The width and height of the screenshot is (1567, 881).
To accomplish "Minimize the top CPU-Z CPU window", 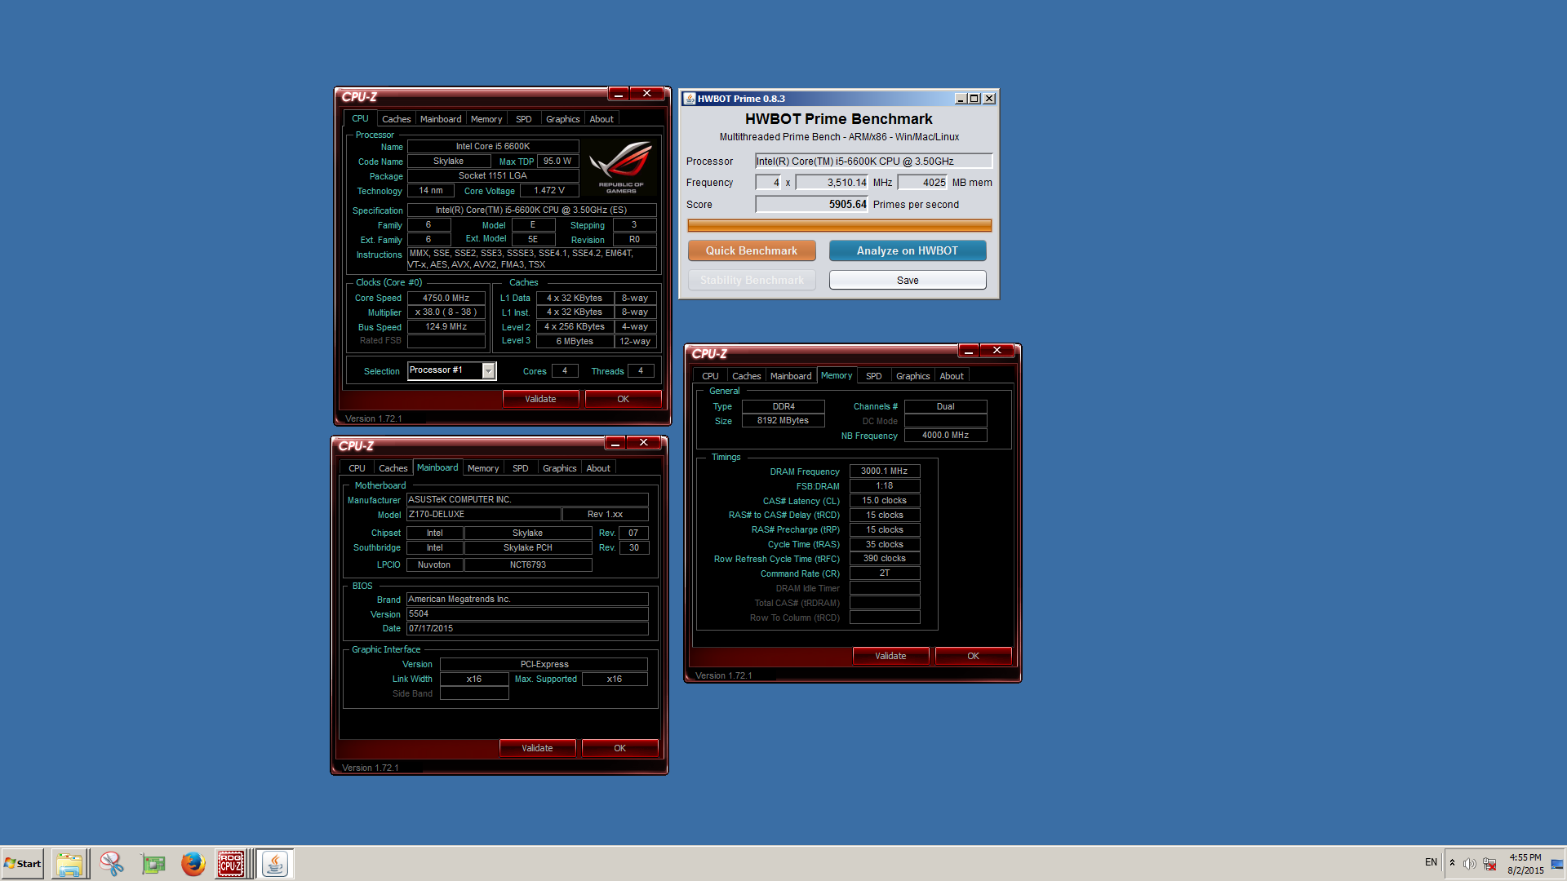I will coord(619,94).
